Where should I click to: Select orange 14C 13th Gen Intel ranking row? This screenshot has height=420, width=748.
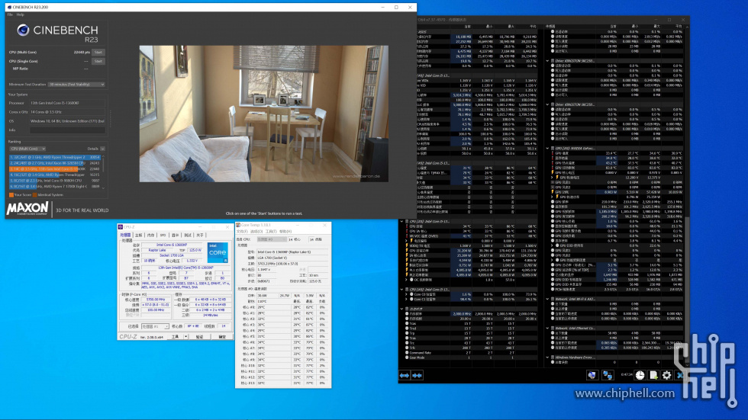point(54,169)
